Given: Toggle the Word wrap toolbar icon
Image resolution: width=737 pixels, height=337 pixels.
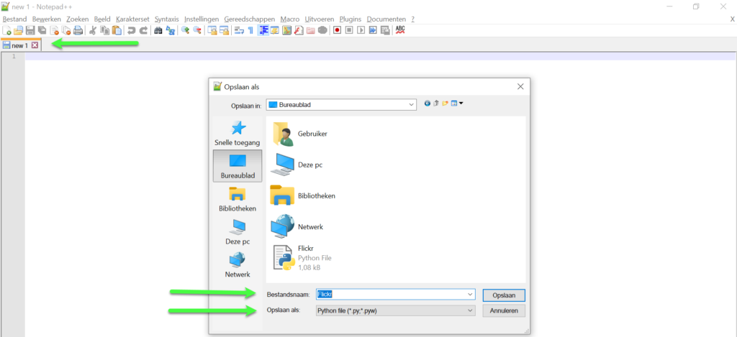Looking at the screenshot, I should tap(239, 30).
